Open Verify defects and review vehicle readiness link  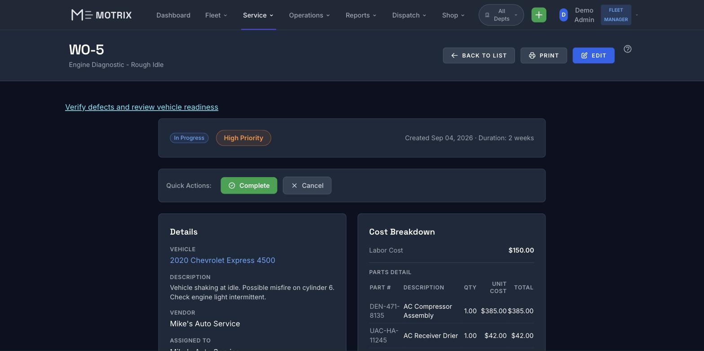coord(141,107)
